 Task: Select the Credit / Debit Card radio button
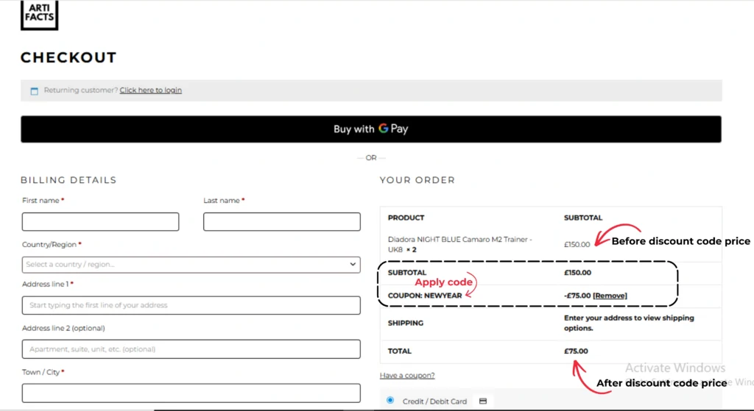(x=390, y=401)
